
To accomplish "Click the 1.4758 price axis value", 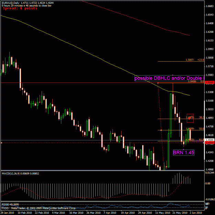I will (x=210, y=127).
